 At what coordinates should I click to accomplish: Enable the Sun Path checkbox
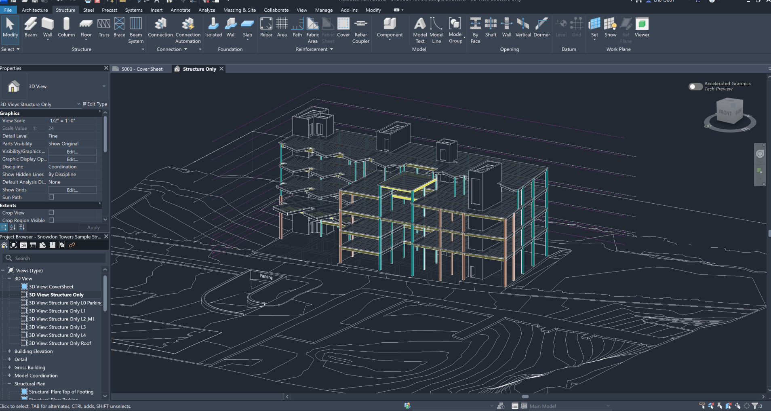click(51, 197)
